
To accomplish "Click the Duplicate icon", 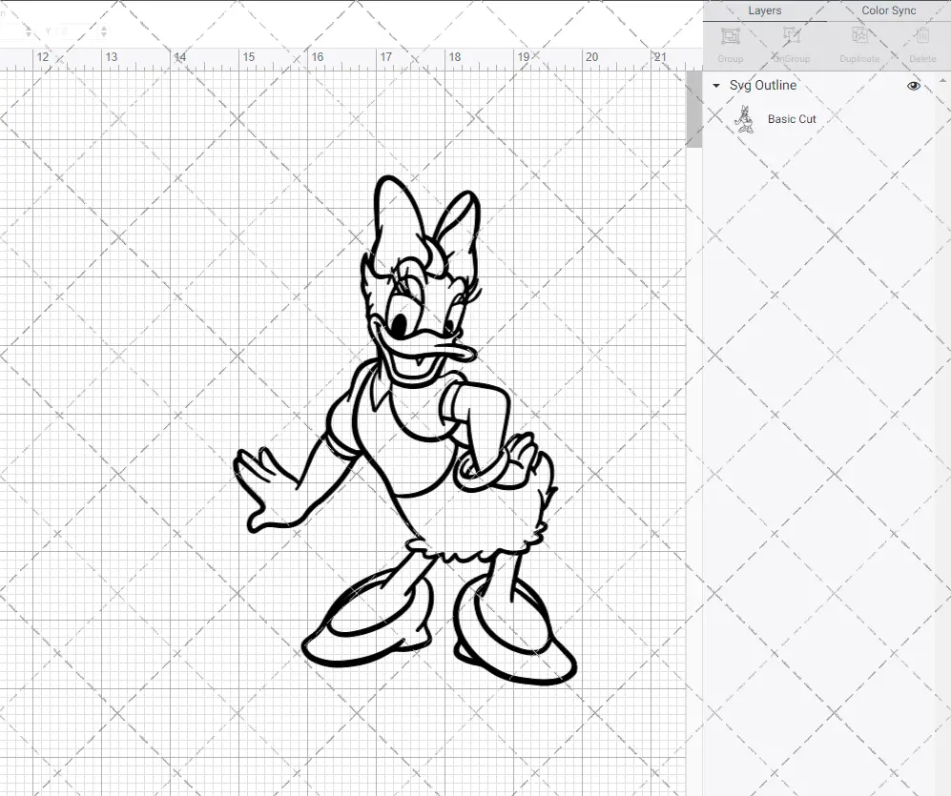I will pos(859,36).
